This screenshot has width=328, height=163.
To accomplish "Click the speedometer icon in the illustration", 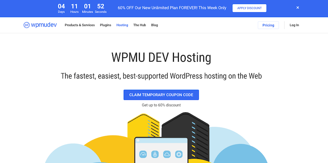I will [143, 154].
